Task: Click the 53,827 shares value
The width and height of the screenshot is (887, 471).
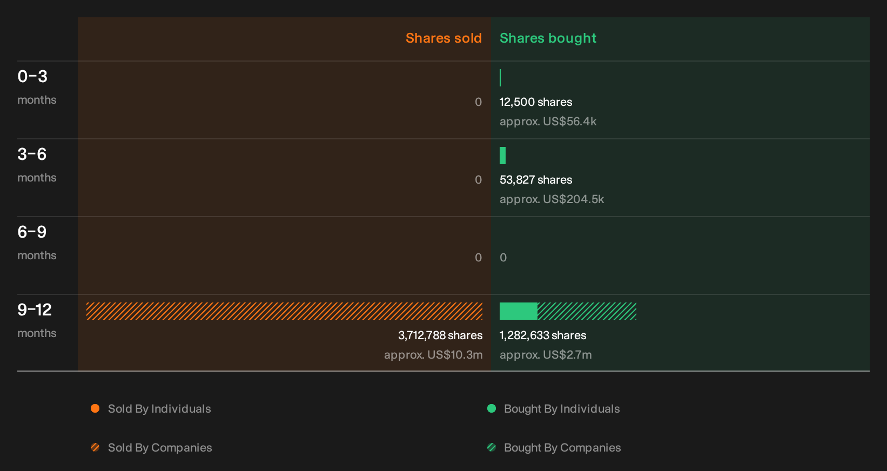Action: click(x=536, y=180)
